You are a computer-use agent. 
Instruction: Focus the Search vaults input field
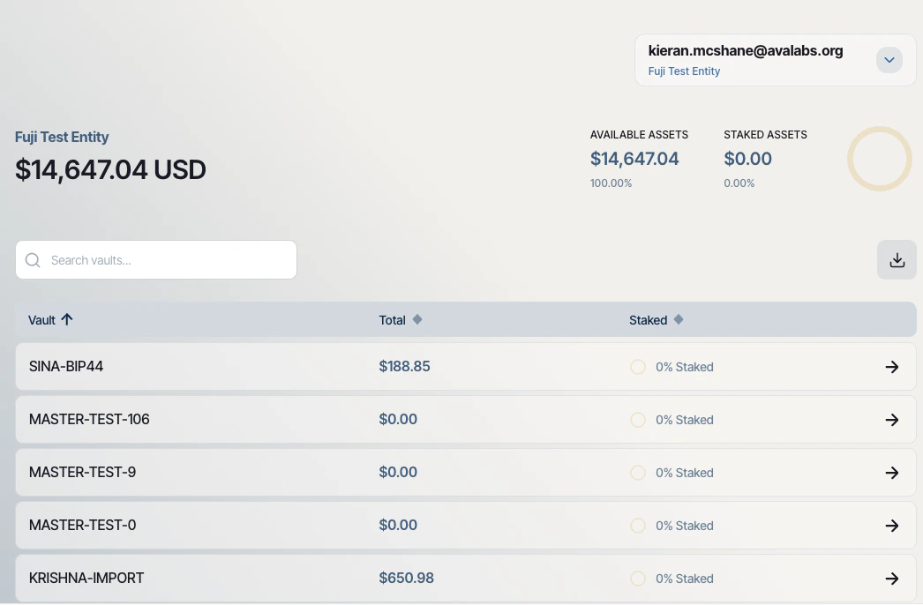[x=156, y=259]
